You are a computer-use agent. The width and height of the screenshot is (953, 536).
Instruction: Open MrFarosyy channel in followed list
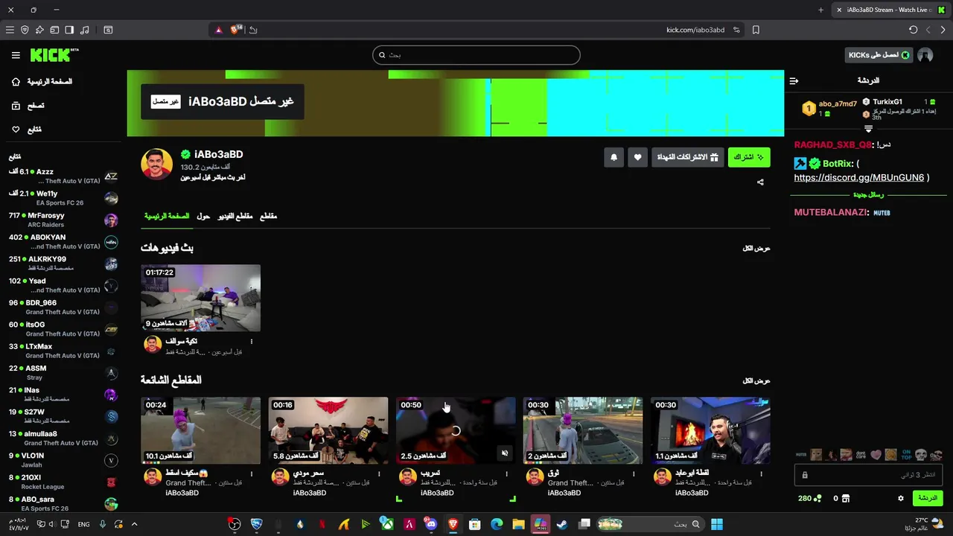pos(63,220)
